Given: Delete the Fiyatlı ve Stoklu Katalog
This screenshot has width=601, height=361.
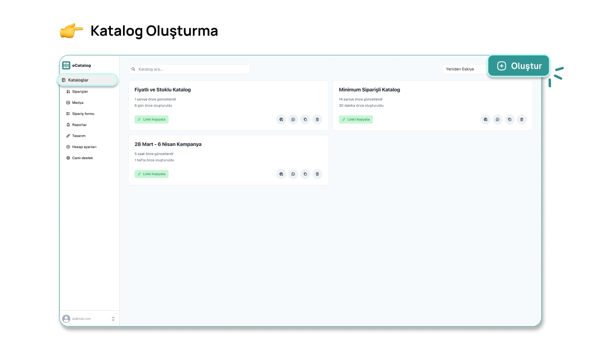Looking at the screenshot, I should [317, 120].
